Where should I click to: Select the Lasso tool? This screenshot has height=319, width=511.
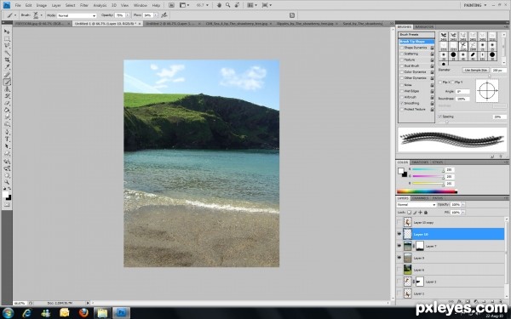tap(7, 46)
